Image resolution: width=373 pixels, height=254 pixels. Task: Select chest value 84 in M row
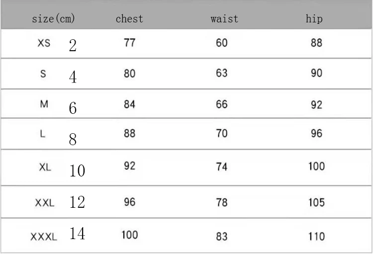pyautogui.click(x=129, y=105)
